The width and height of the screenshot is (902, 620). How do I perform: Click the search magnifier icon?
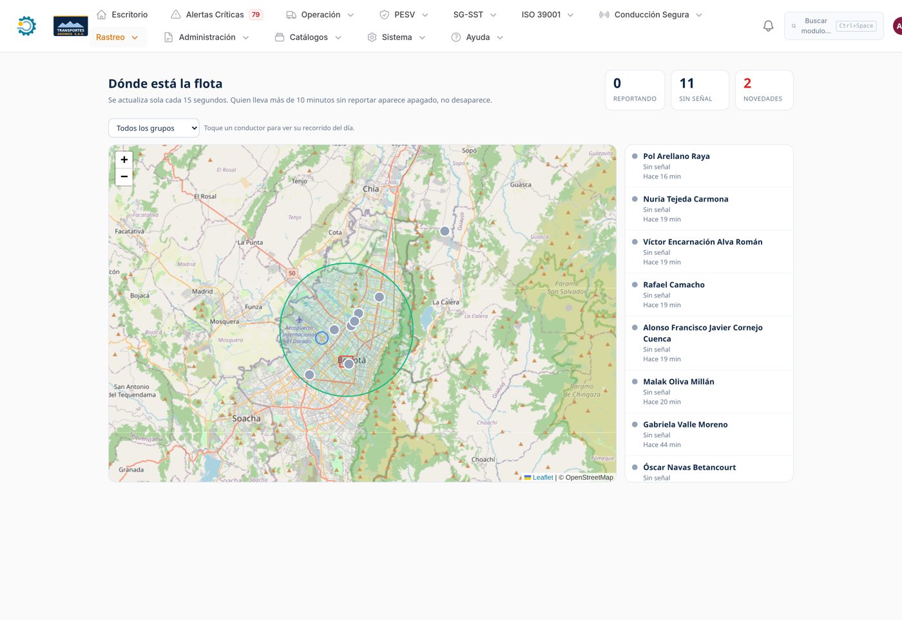tap(794, 26)
